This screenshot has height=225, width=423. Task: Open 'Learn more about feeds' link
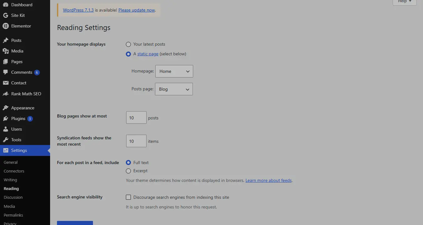pyautogui.click(x=269, y=180)
